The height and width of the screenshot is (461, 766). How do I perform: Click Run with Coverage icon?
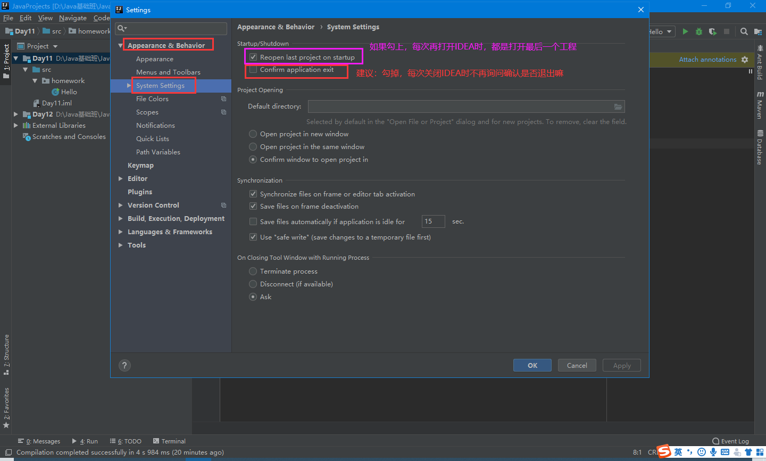coord(713,31)
